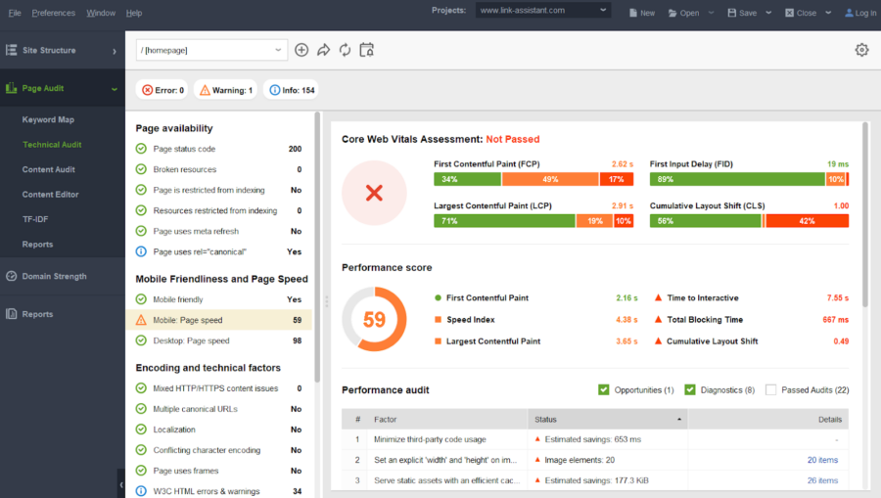
Task: Uncheck the Opportunities (1) checkbox
Action: 603,389
